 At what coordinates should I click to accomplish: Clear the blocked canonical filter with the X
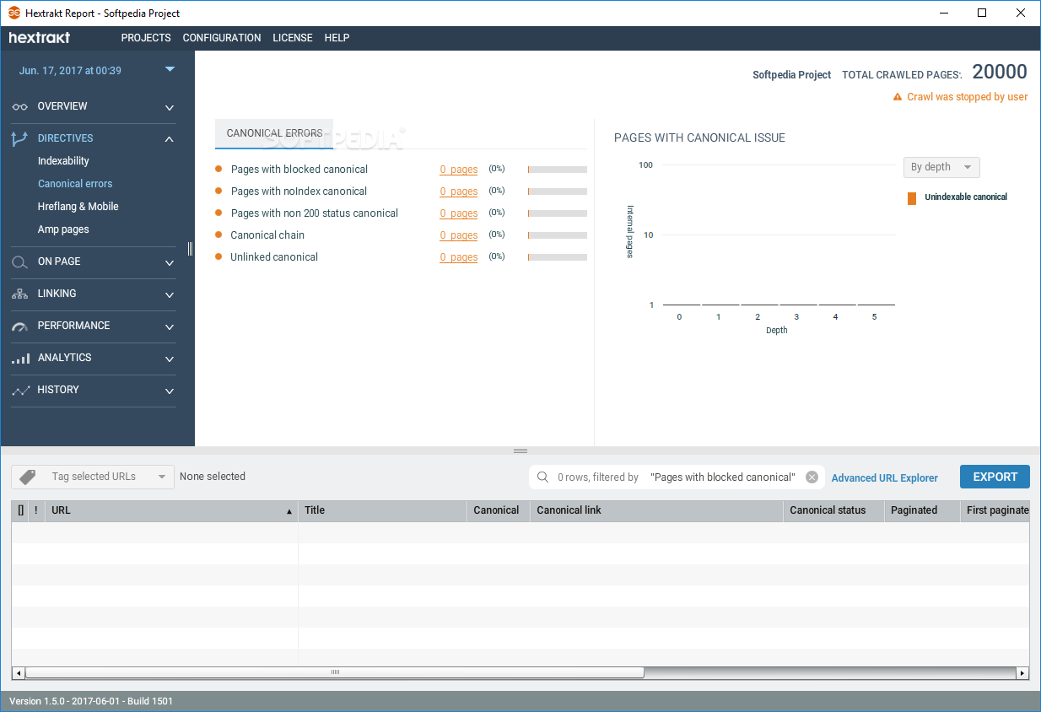point(812,477)
